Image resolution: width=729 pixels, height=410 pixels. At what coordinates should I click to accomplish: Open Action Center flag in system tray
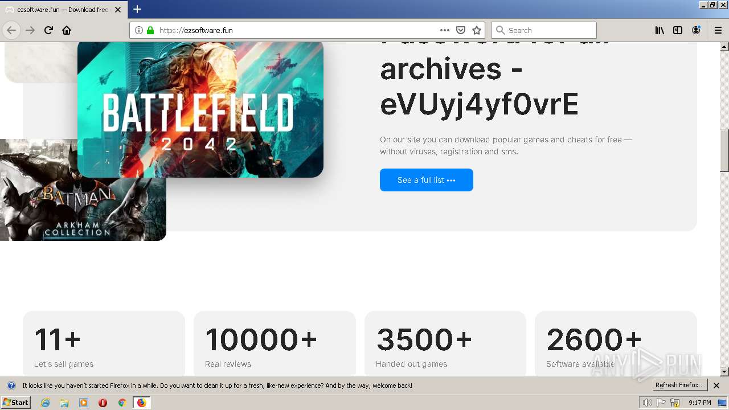coord(661,403)
